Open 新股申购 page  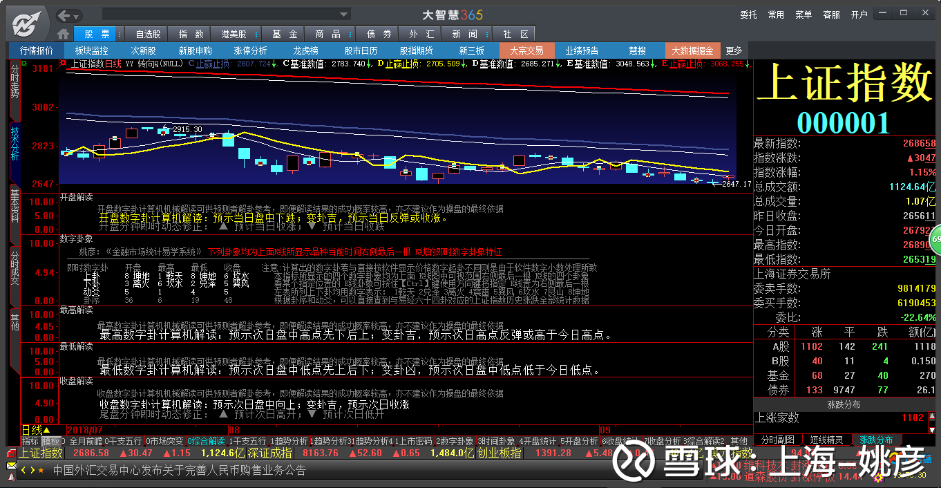(195, 50)
